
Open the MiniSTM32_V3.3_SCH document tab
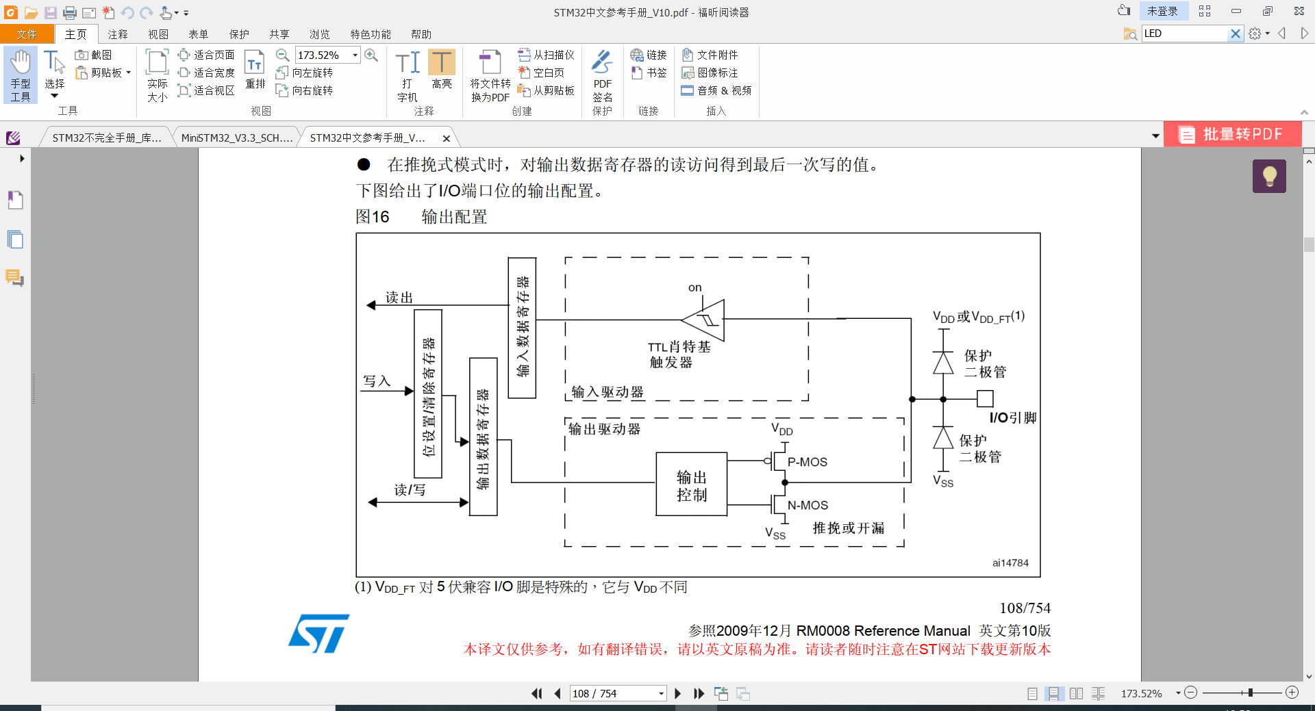236,137
